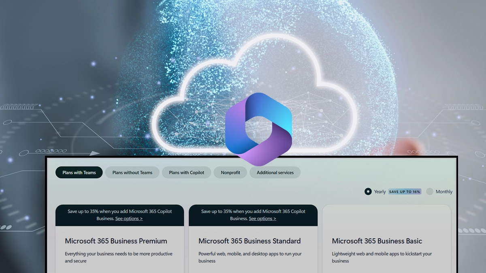Choose the Monthly billing radio button

click(x=430, y=192)
